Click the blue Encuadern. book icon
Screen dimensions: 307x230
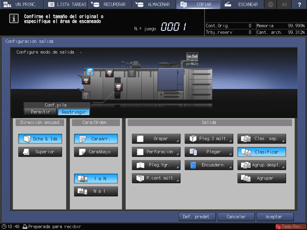pyautogui.click(x=193, y=165)
